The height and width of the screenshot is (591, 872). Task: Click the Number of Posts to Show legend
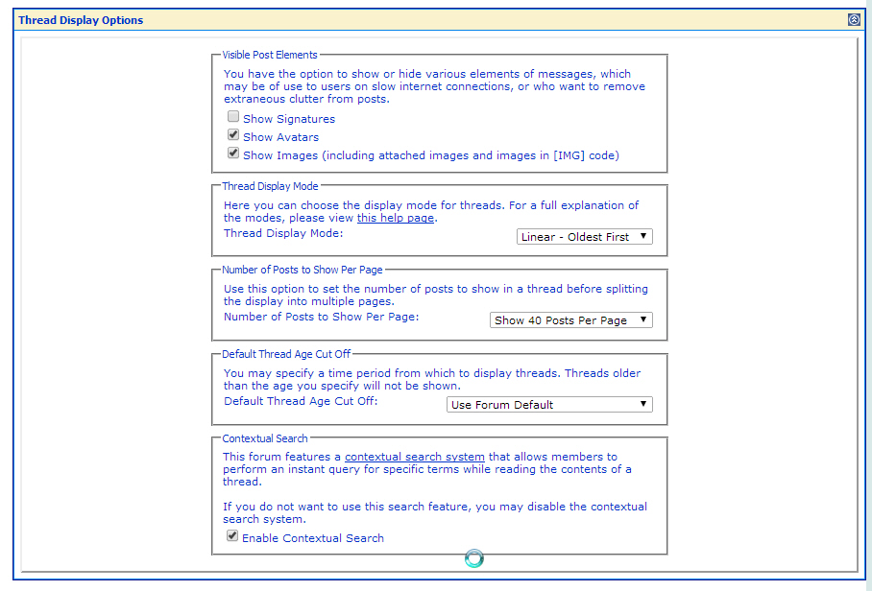[x=303, y=271]
